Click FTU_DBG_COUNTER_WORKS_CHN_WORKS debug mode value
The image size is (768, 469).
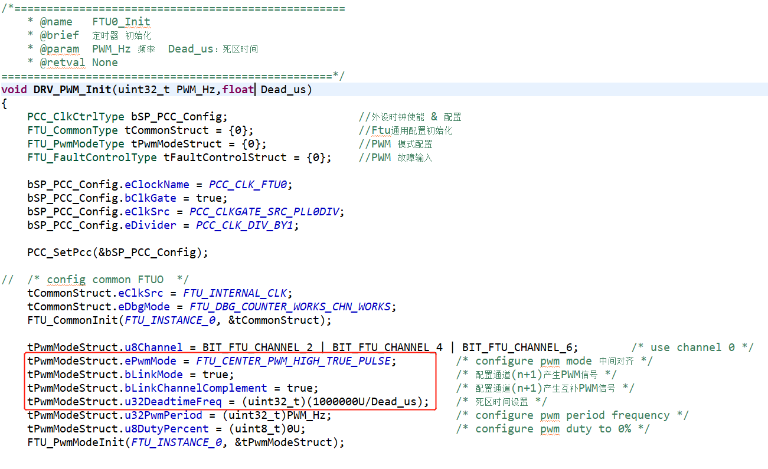click(290, 307)
